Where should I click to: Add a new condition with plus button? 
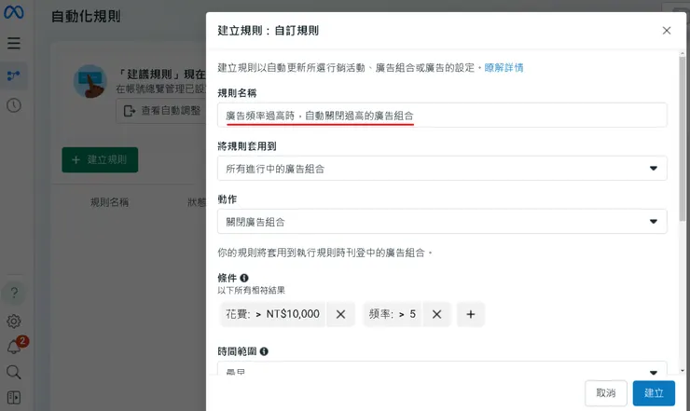[471, 314]
